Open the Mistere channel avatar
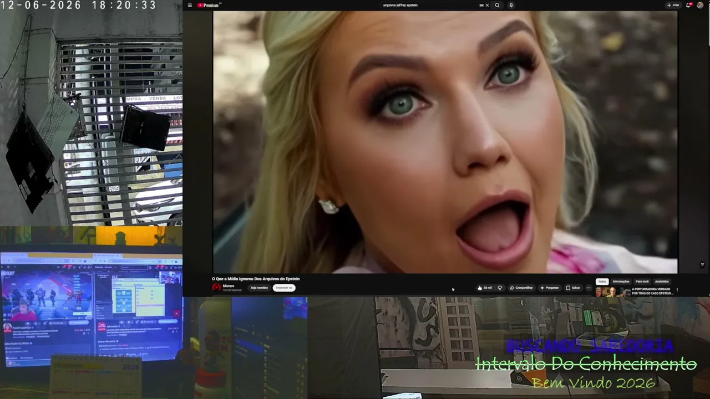The width and height of the screenshot is (710, 399). click(x=216, y=288)
